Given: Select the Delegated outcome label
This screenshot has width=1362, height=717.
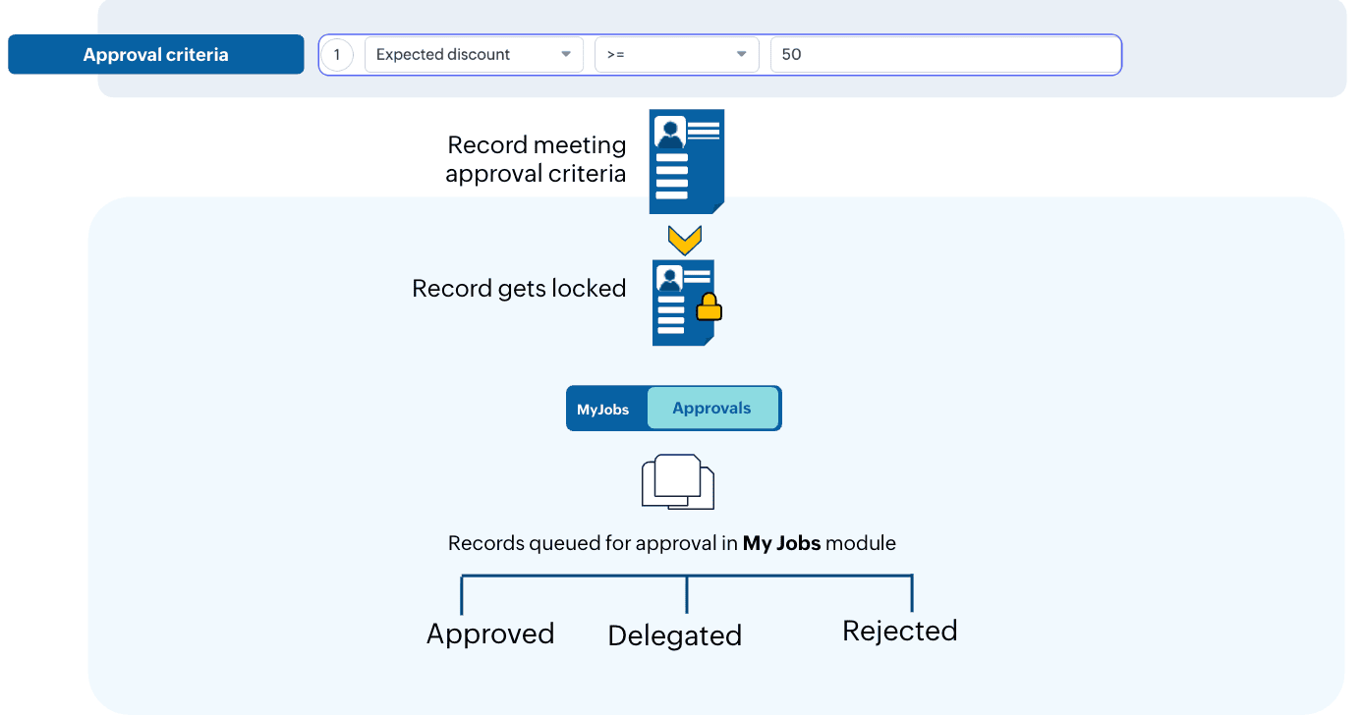Looking at the screenshot, I should tap(675, 635).
